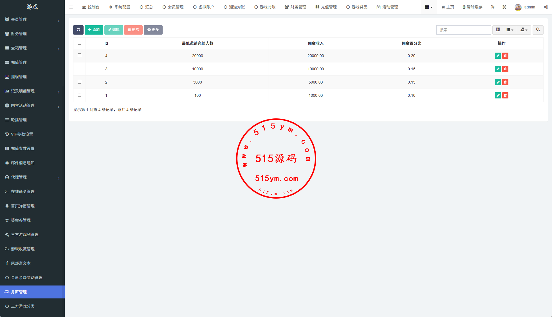Check the select-all checkbox in table header

click(x=79, y=43)
